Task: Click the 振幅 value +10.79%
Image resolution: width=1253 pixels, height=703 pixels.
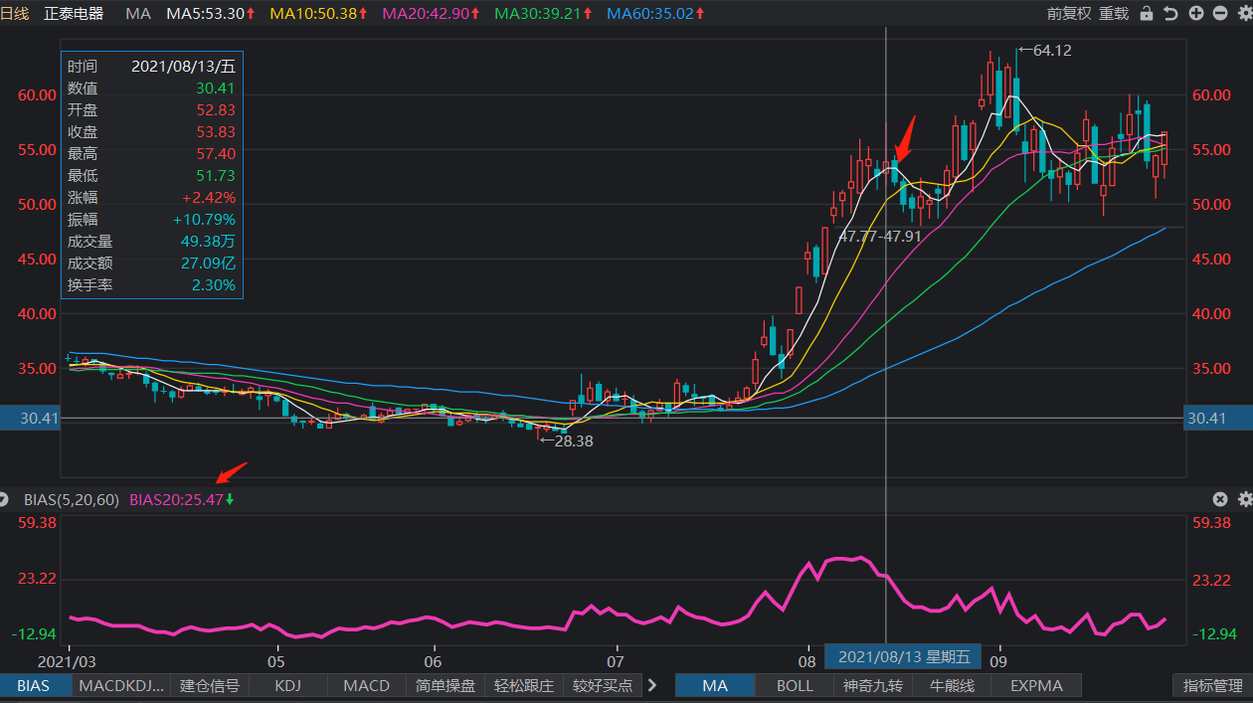Action: pyautogui.click(x=205, y=220)
